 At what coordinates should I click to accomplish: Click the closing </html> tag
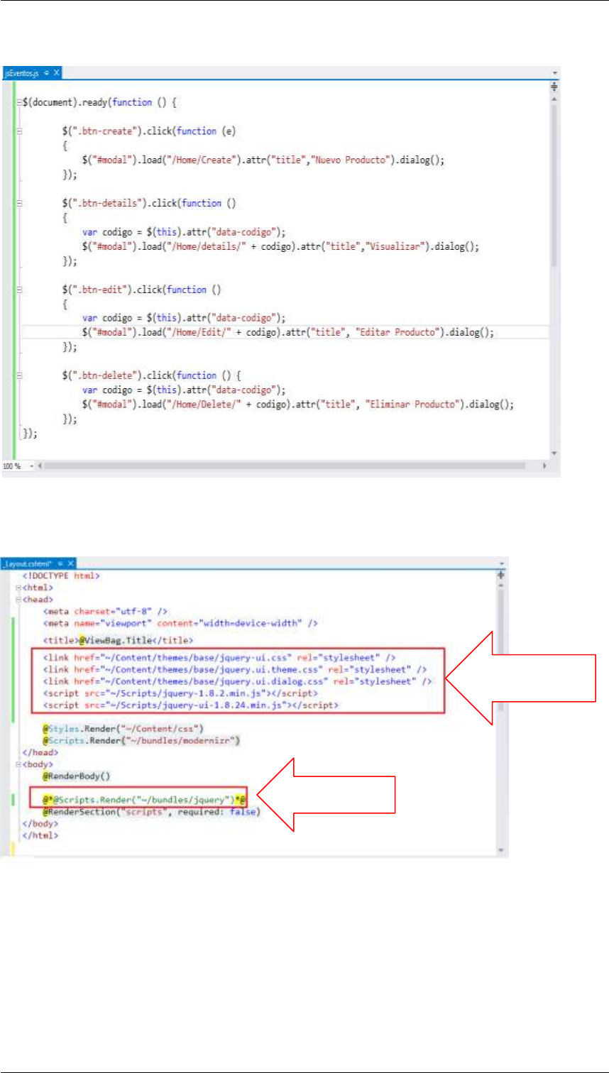tap(40, 836)
